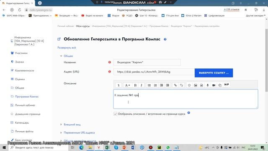Open Значки in the sidebar
This screenshot has width=268, height=151.
(x=19, y=62)
